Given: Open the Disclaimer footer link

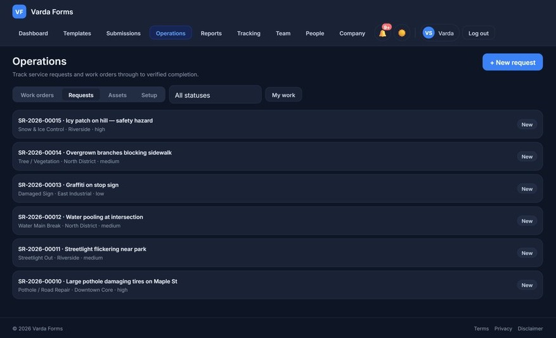Looking at the screenshot, I should (530, 328).
